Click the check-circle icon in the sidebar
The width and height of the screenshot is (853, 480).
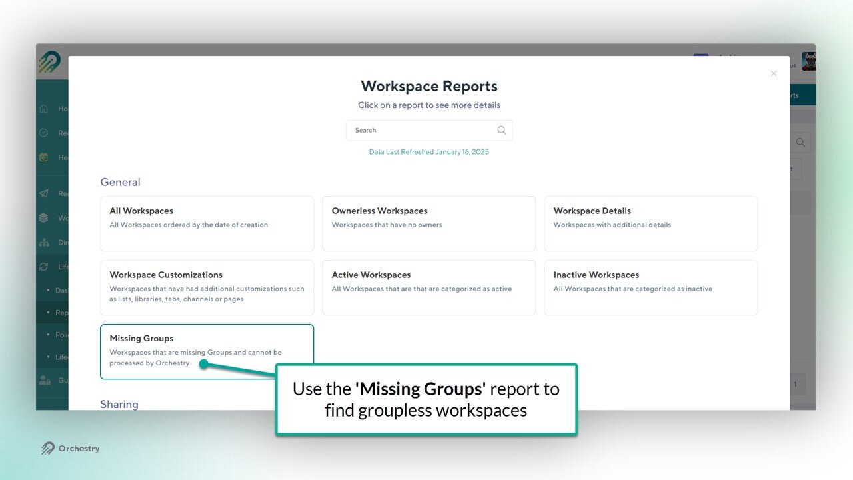[x=44, y=133]
